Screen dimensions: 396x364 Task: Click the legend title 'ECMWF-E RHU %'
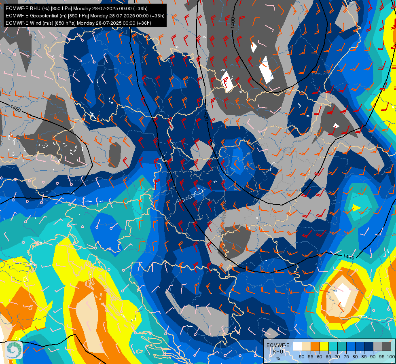[278, 351]
